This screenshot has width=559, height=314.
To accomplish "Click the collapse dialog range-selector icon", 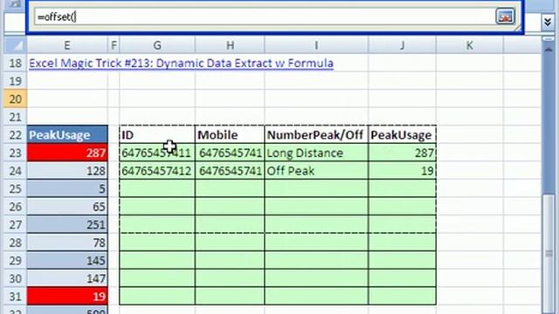I will (x=505, y=17).
